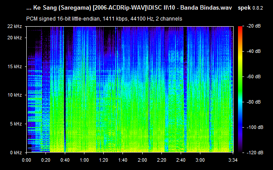This screenshot has height=170, width=273.
Task: Click the -60 dB level on the scale
Action: coord(253,76)
